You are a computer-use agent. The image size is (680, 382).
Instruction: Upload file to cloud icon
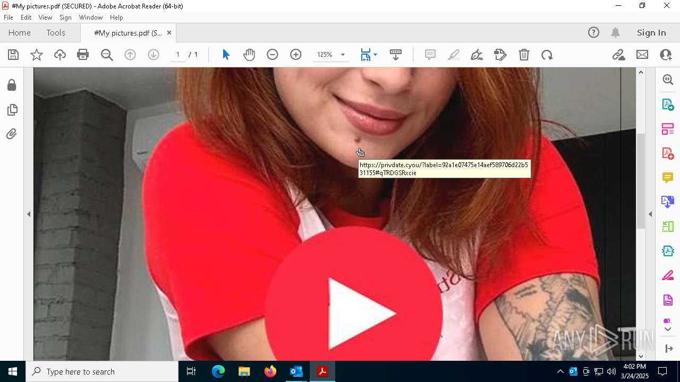tap(60, 55)
